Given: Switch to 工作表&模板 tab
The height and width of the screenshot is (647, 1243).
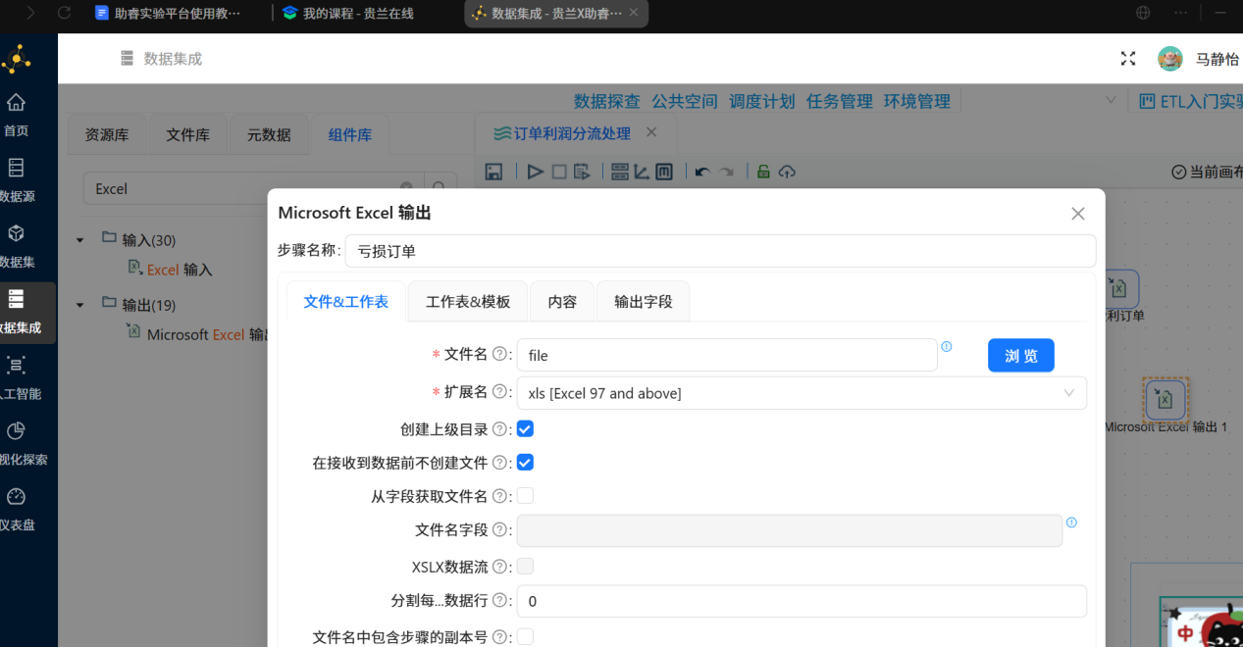Looking at the screenshot, I should pyautogui.click(x=468, y=302).
